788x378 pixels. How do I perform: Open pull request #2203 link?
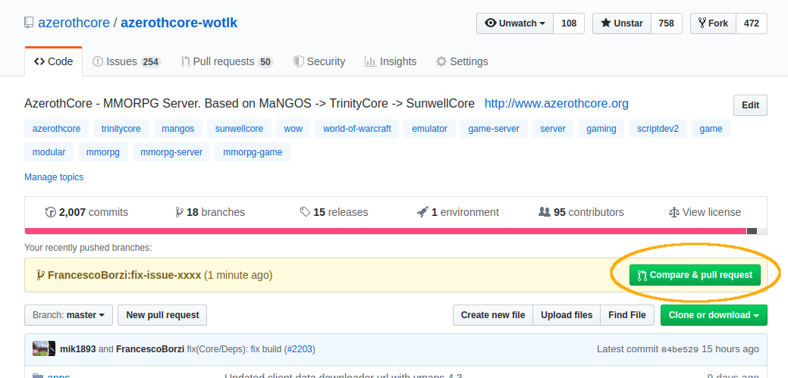[x=300, y=349]
